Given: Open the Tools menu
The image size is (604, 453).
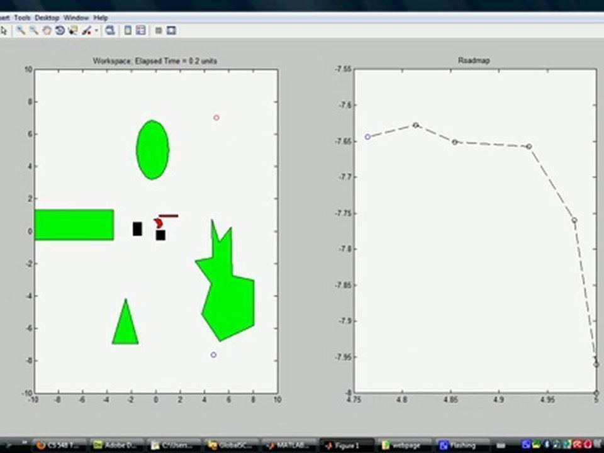Looking at the screenshot, I should click(x=22, y=18).
